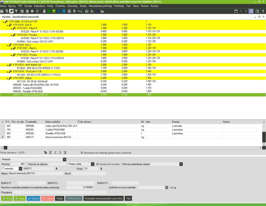Image resolution: width=266 pixels, height=206 pixels.
Task: Click the settings gear icon in toolbar
Action: (37, 11)
